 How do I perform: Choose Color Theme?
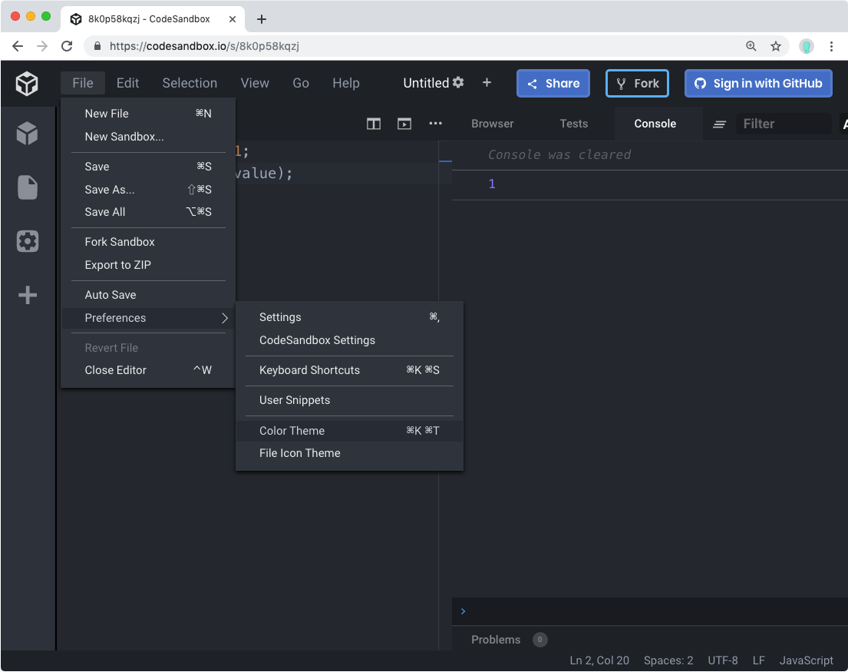(x=349, y=431)
